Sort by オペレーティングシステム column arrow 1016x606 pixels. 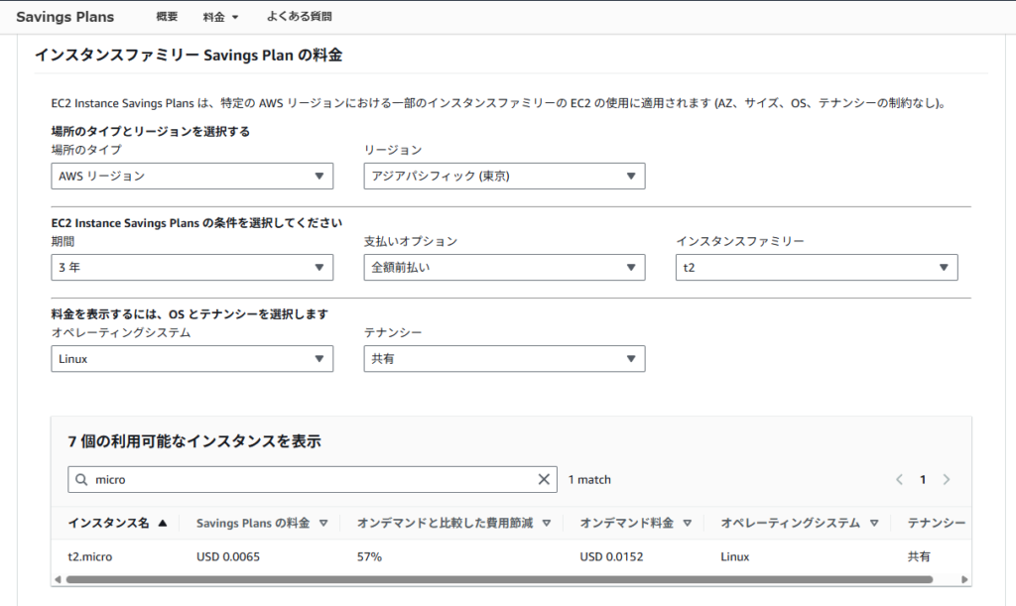874,523
